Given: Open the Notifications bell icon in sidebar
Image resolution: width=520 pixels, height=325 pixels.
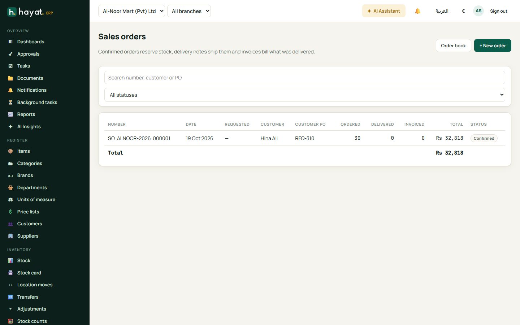Looking at the screenshot, I should coord(10,90).
